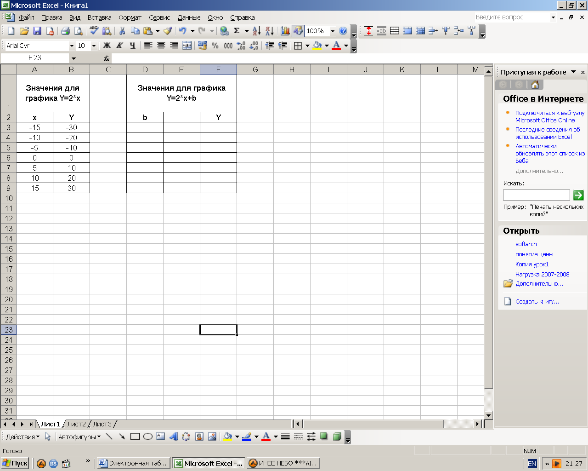This screenshot has height=471, width=588.
Task: Click the Print icon
Action: (65, 31)
